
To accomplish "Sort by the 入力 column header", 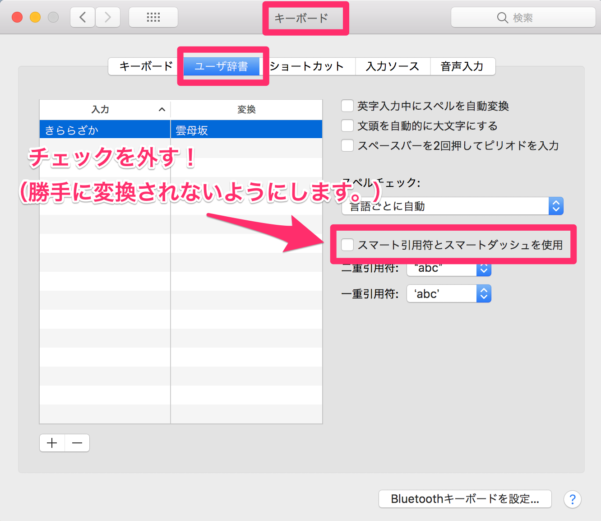I will click(x=105, y=110).
